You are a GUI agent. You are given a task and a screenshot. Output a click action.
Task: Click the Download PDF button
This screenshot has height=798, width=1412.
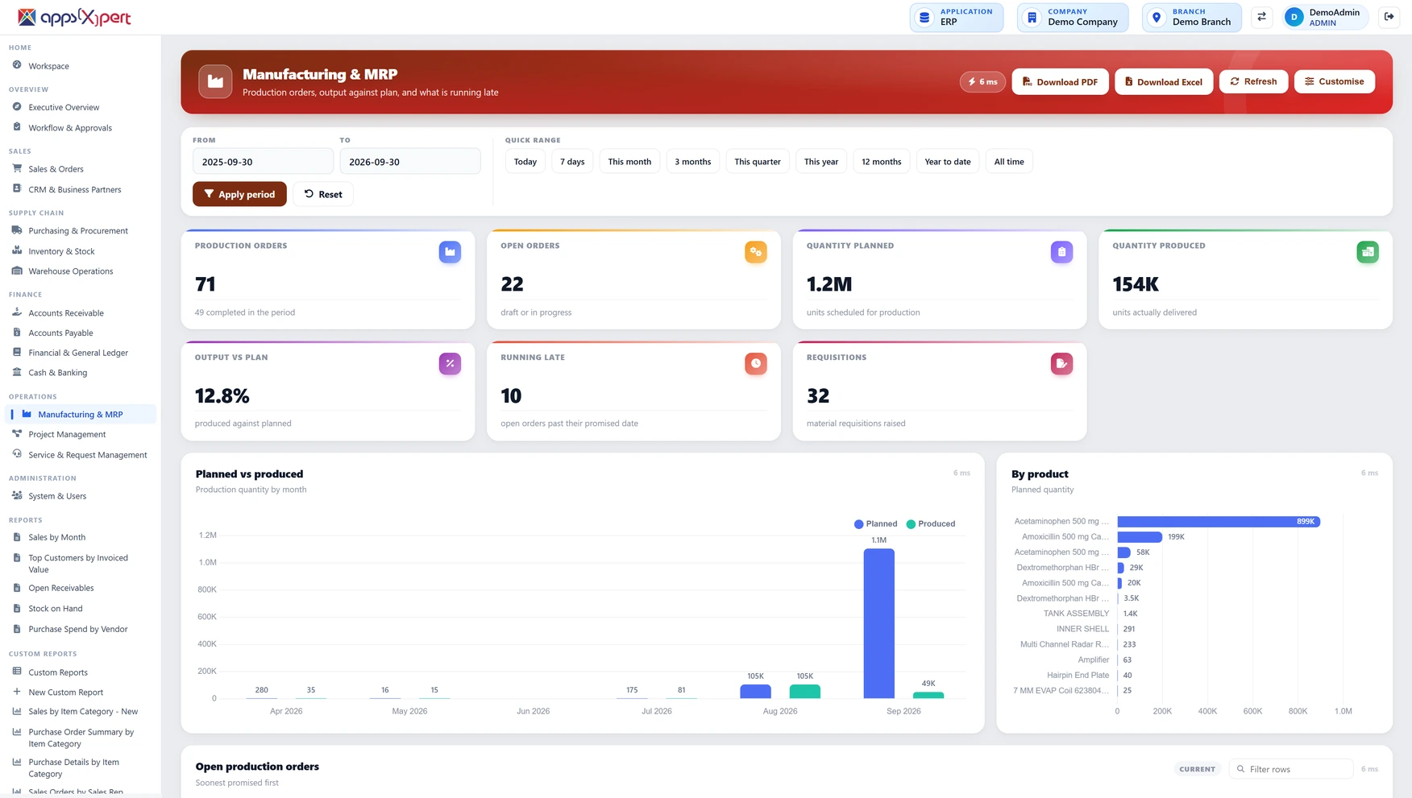[1060, 81]
